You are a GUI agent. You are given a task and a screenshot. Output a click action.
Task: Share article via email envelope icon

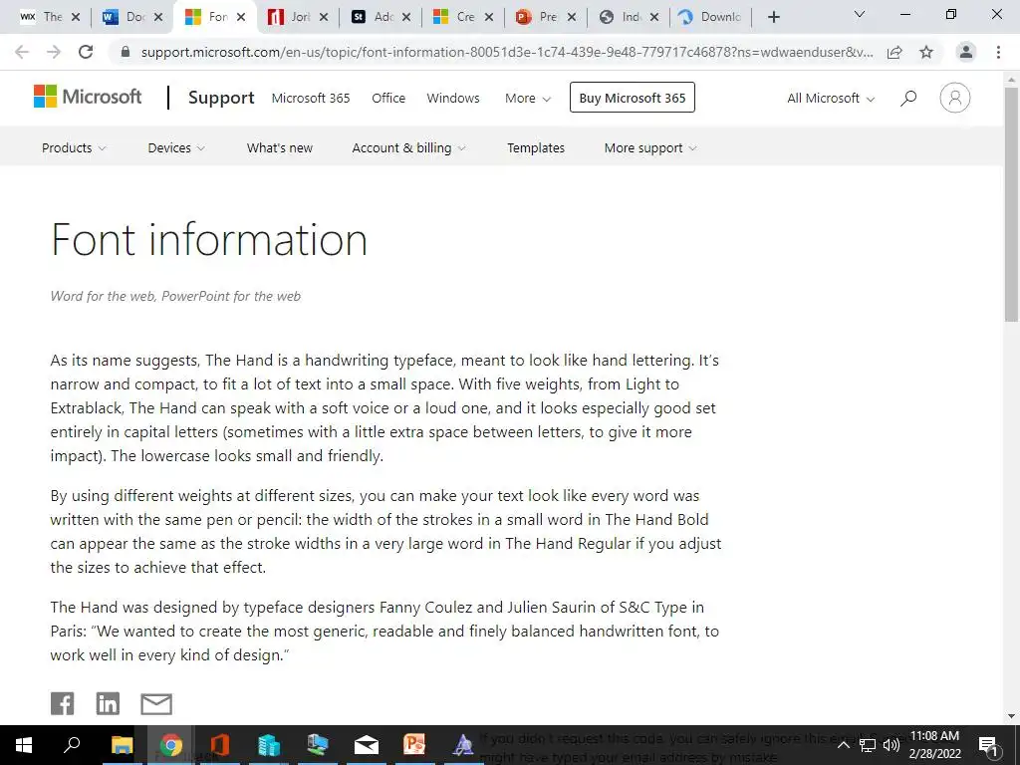[x=156, y=704]
